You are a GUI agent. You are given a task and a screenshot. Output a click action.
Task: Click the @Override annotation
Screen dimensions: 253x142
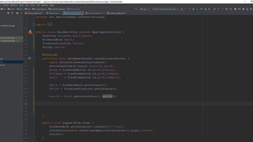pyautogui.click(x=50, y=55)
